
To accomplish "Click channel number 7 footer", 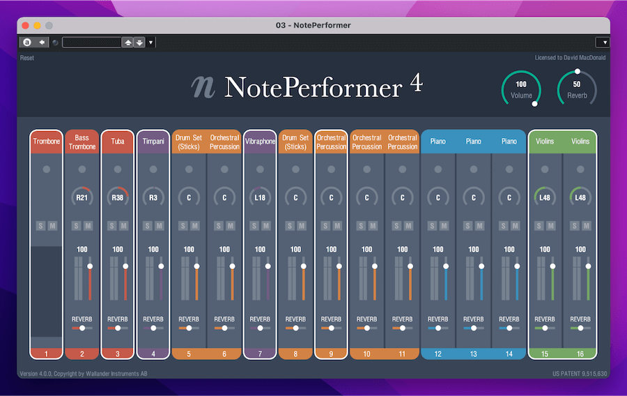I will pos(260,353).
